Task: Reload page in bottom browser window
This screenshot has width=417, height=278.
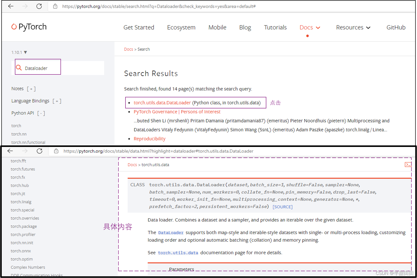Action: [40, 151]
